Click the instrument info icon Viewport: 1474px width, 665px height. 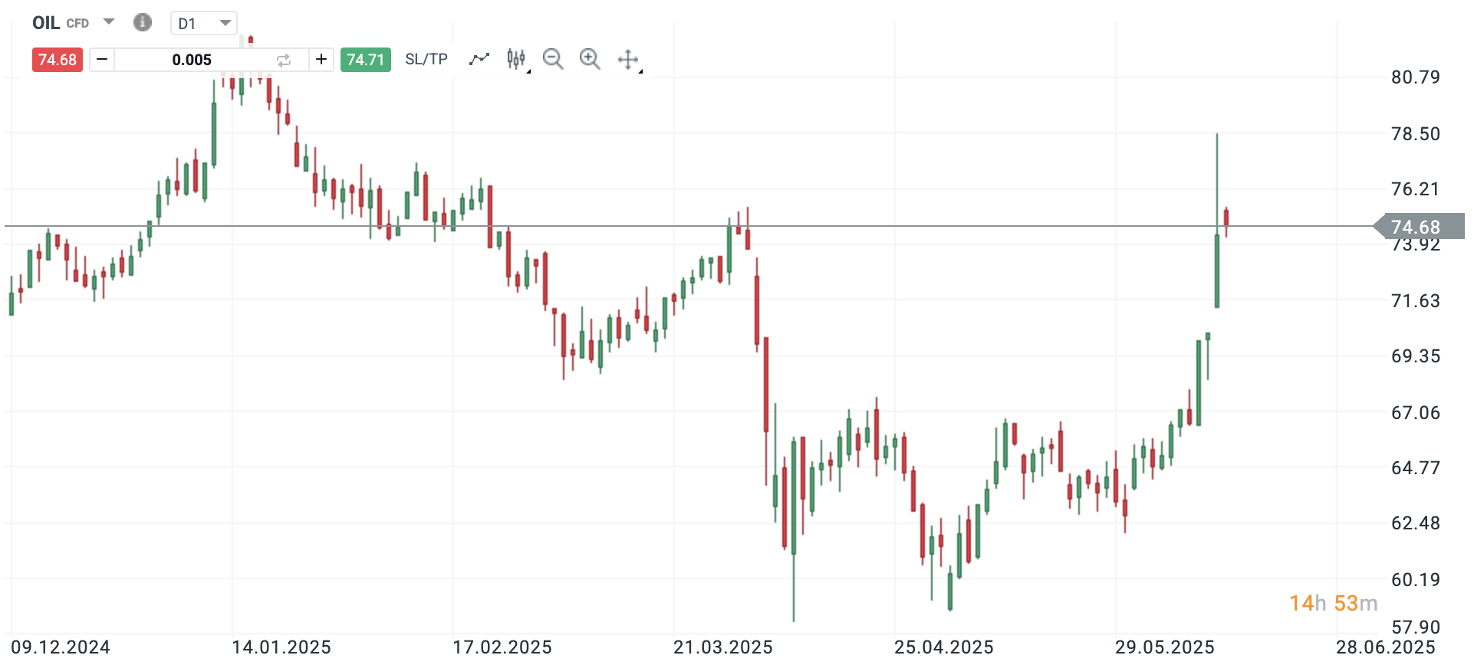(143, 22)
